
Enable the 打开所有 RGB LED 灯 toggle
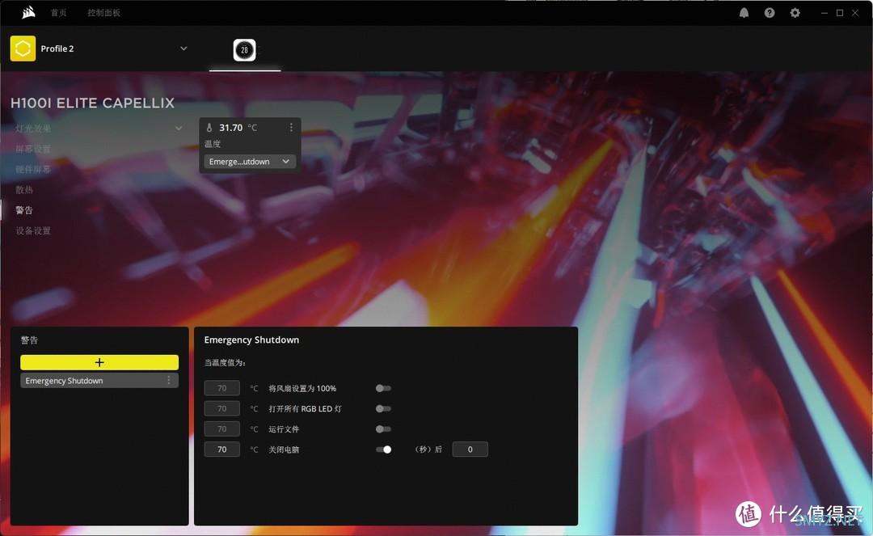pos(383,408)
